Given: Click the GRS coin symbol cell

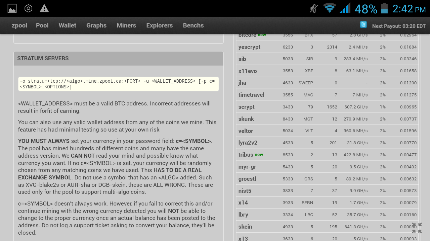Looking at the screenshot, I should [309, 179].
